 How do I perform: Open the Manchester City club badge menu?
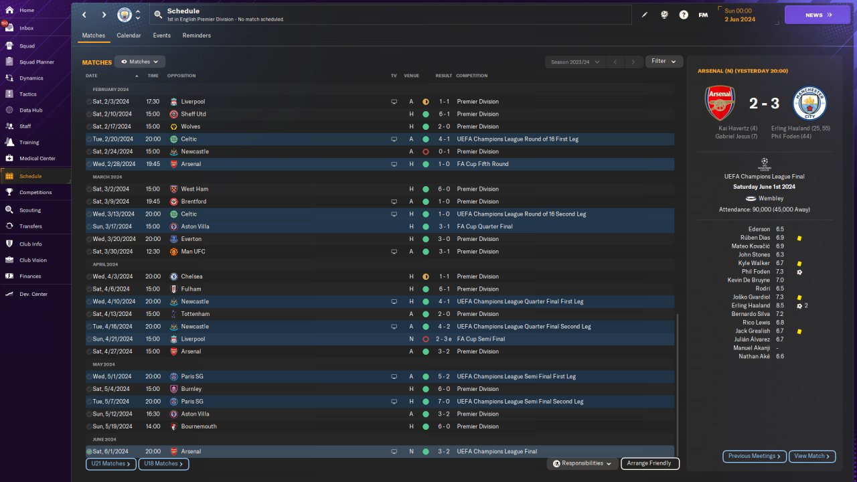point(125,15)
